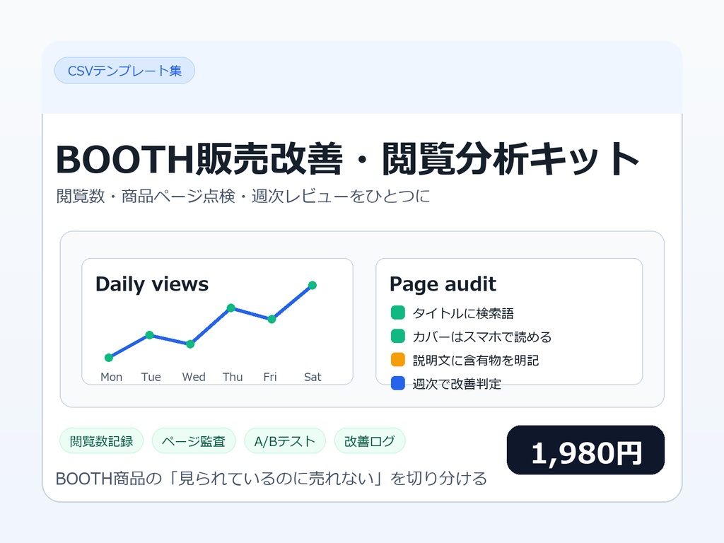The height and width of the screenshot is (543, 724).
Task: Select the 閲覧数記録 tag
Action: coord(102,441)
